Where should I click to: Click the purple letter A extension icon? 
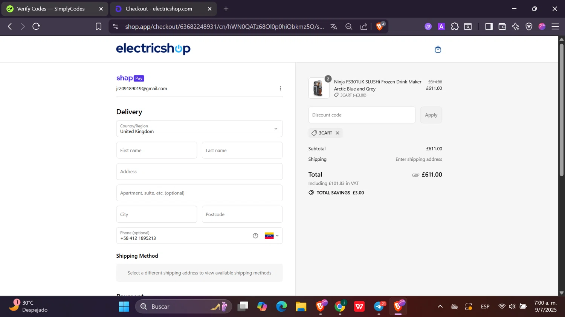coord(441,26)
